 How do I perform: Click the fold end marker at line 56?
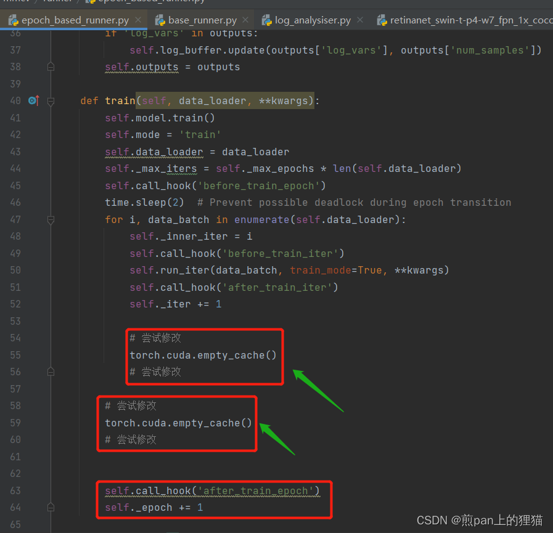click(51, 372)
